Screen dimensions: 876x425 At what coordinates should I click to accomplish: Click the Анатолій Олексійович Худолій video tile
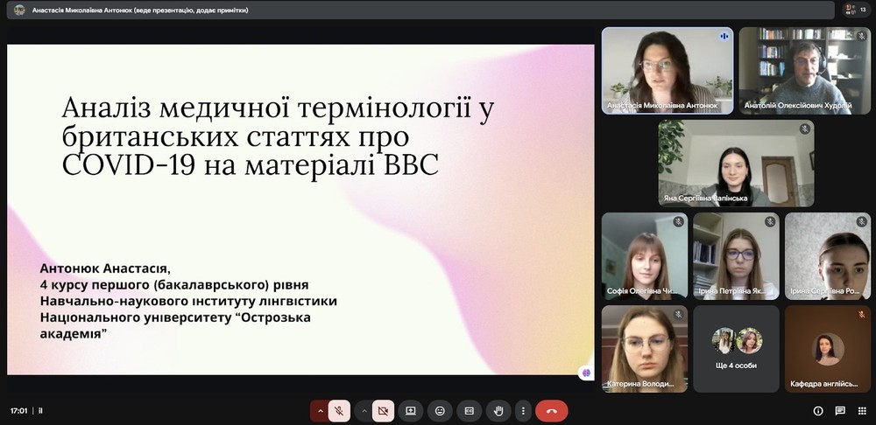coord(804,70)
